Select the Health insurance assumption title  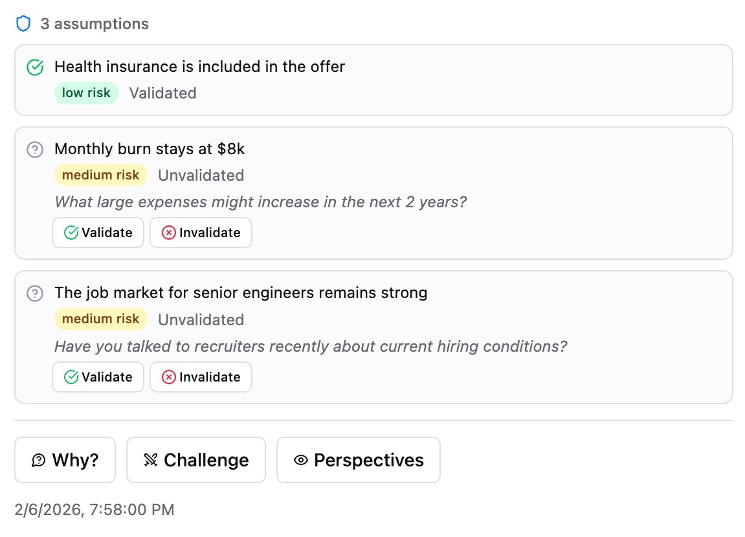(x=199, y=67)
